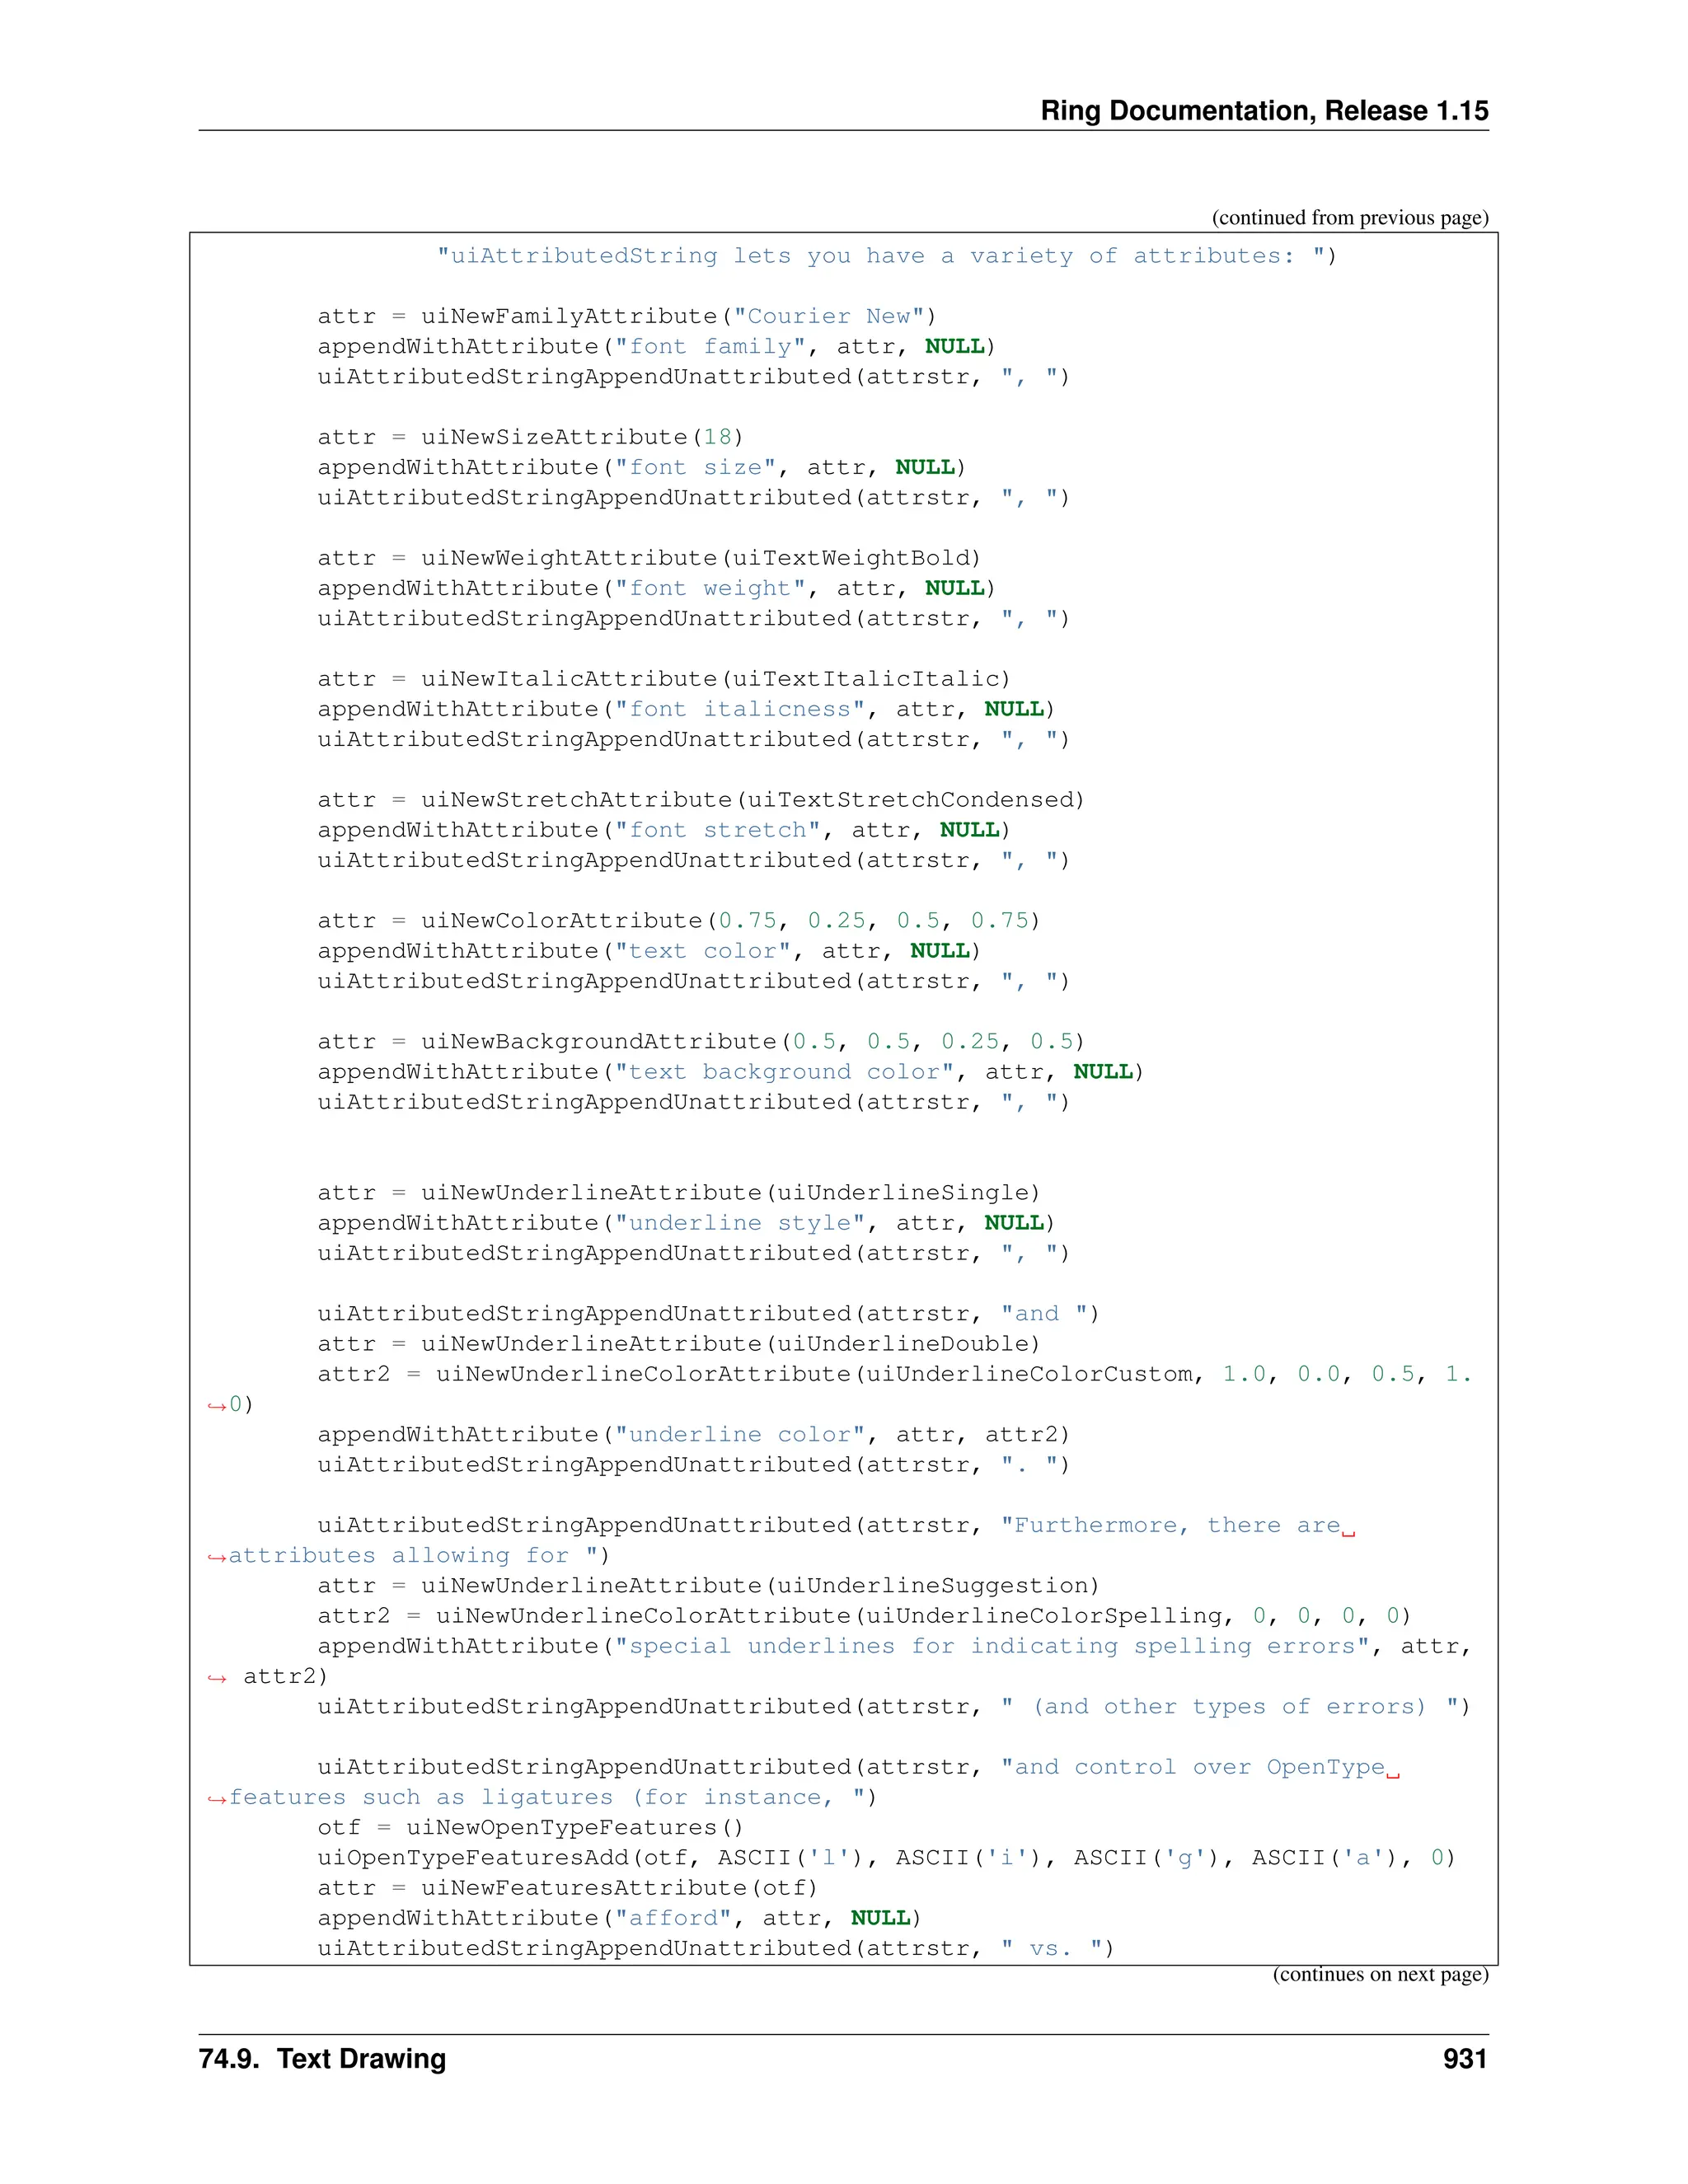Click the '74.9. Text Drawing' footer title
The width and height of the screenshot is (1688, 2184).
pyautogui.click(x=322, y=2059)
